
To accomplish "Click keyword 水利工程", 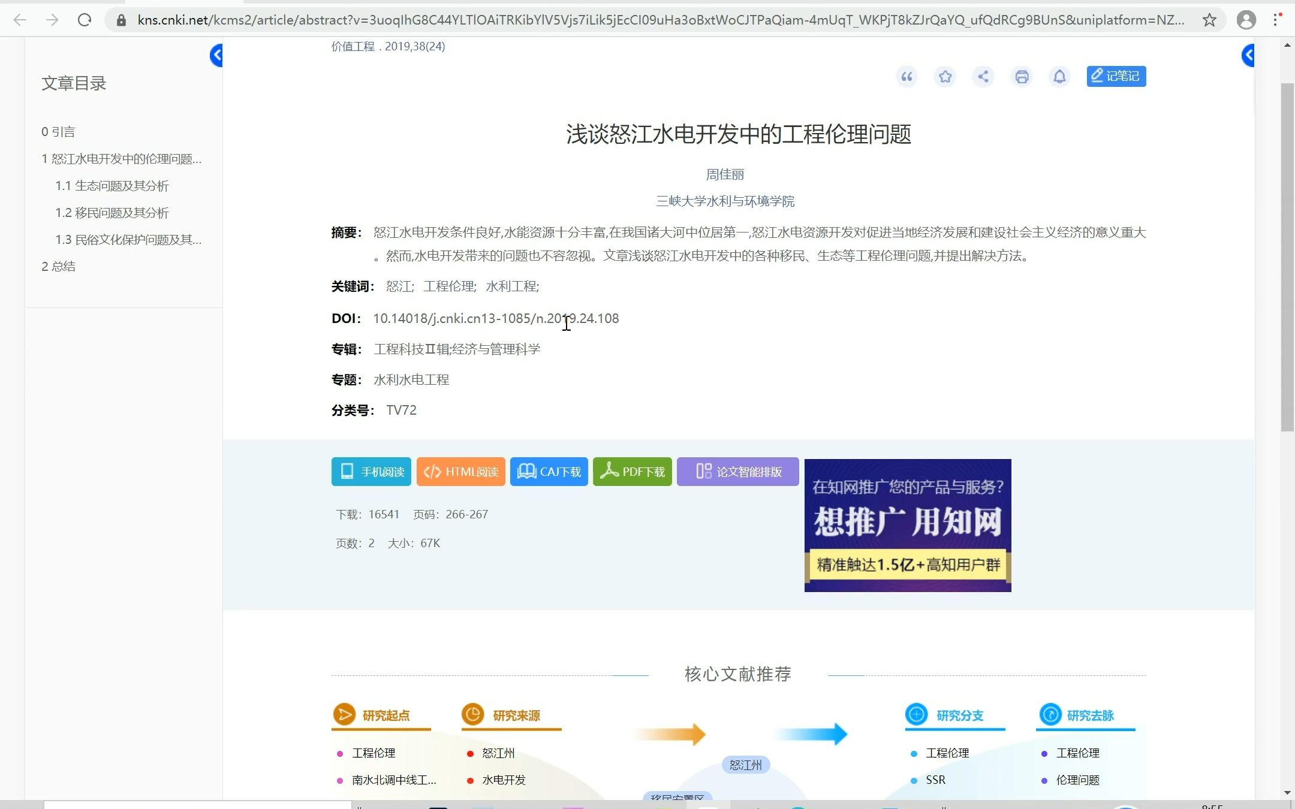I will (x=512, y=286).
